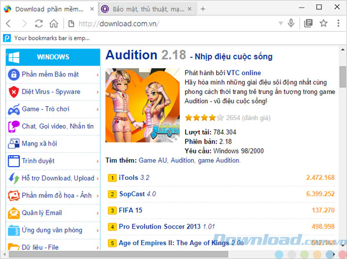The height and width of the screenshot is (259, 347).
Task: Go to the browser home page icon
Action: (x=53, y=24)
